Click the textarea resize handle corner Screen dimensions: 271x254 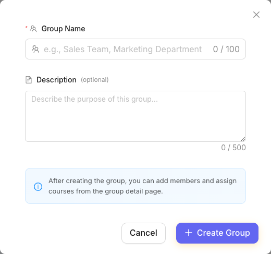pyautogui.click(x=243, y=139)
